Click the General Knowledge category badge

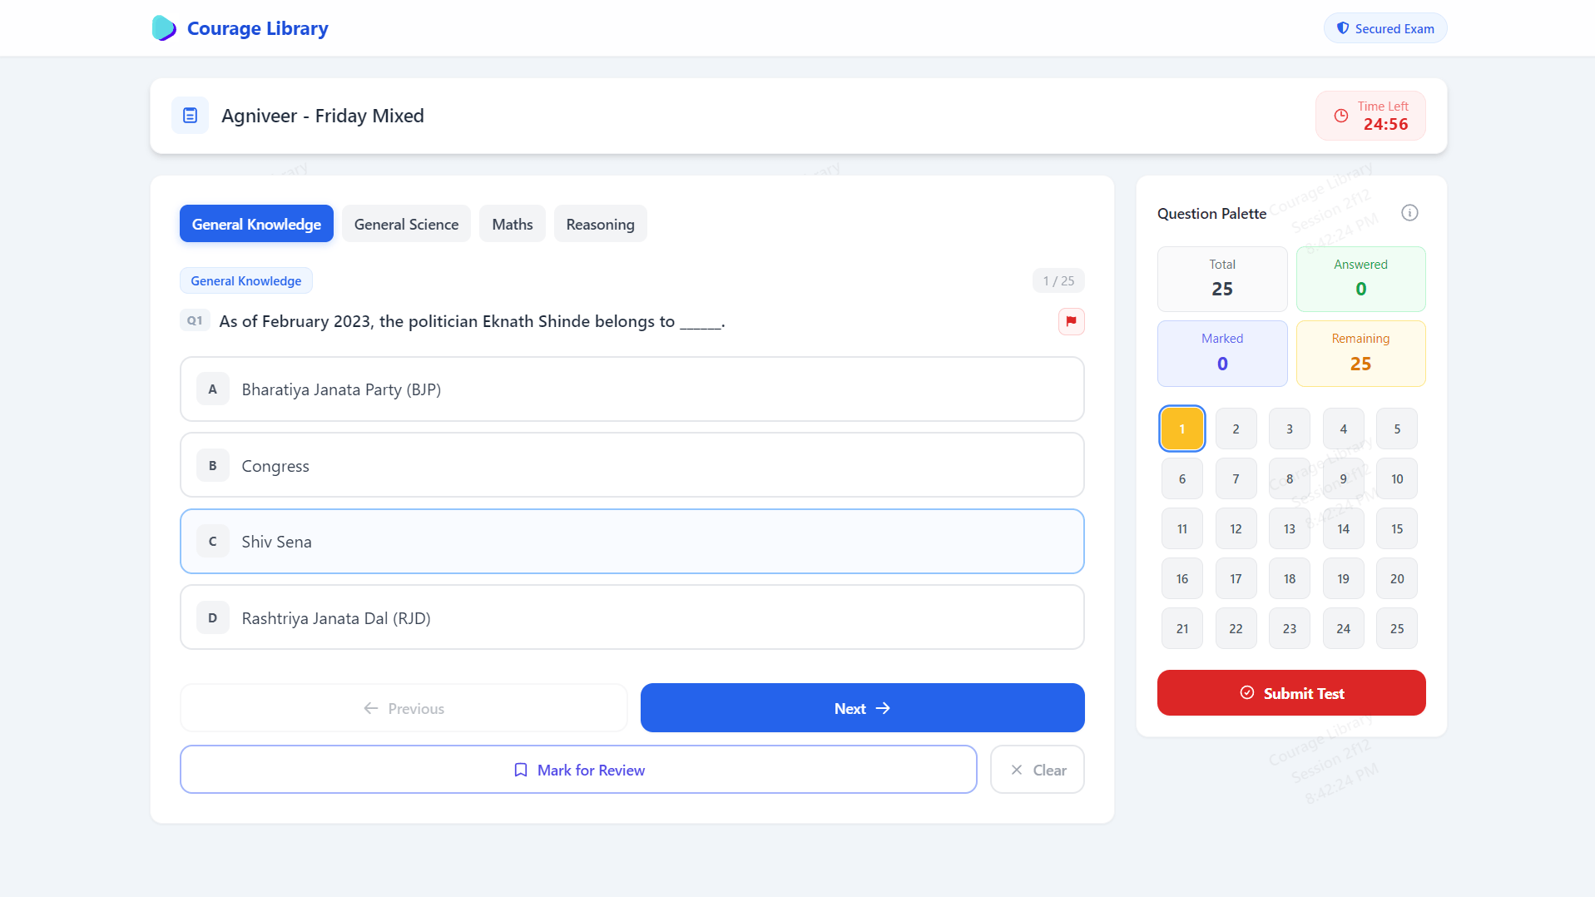(246, 280)
